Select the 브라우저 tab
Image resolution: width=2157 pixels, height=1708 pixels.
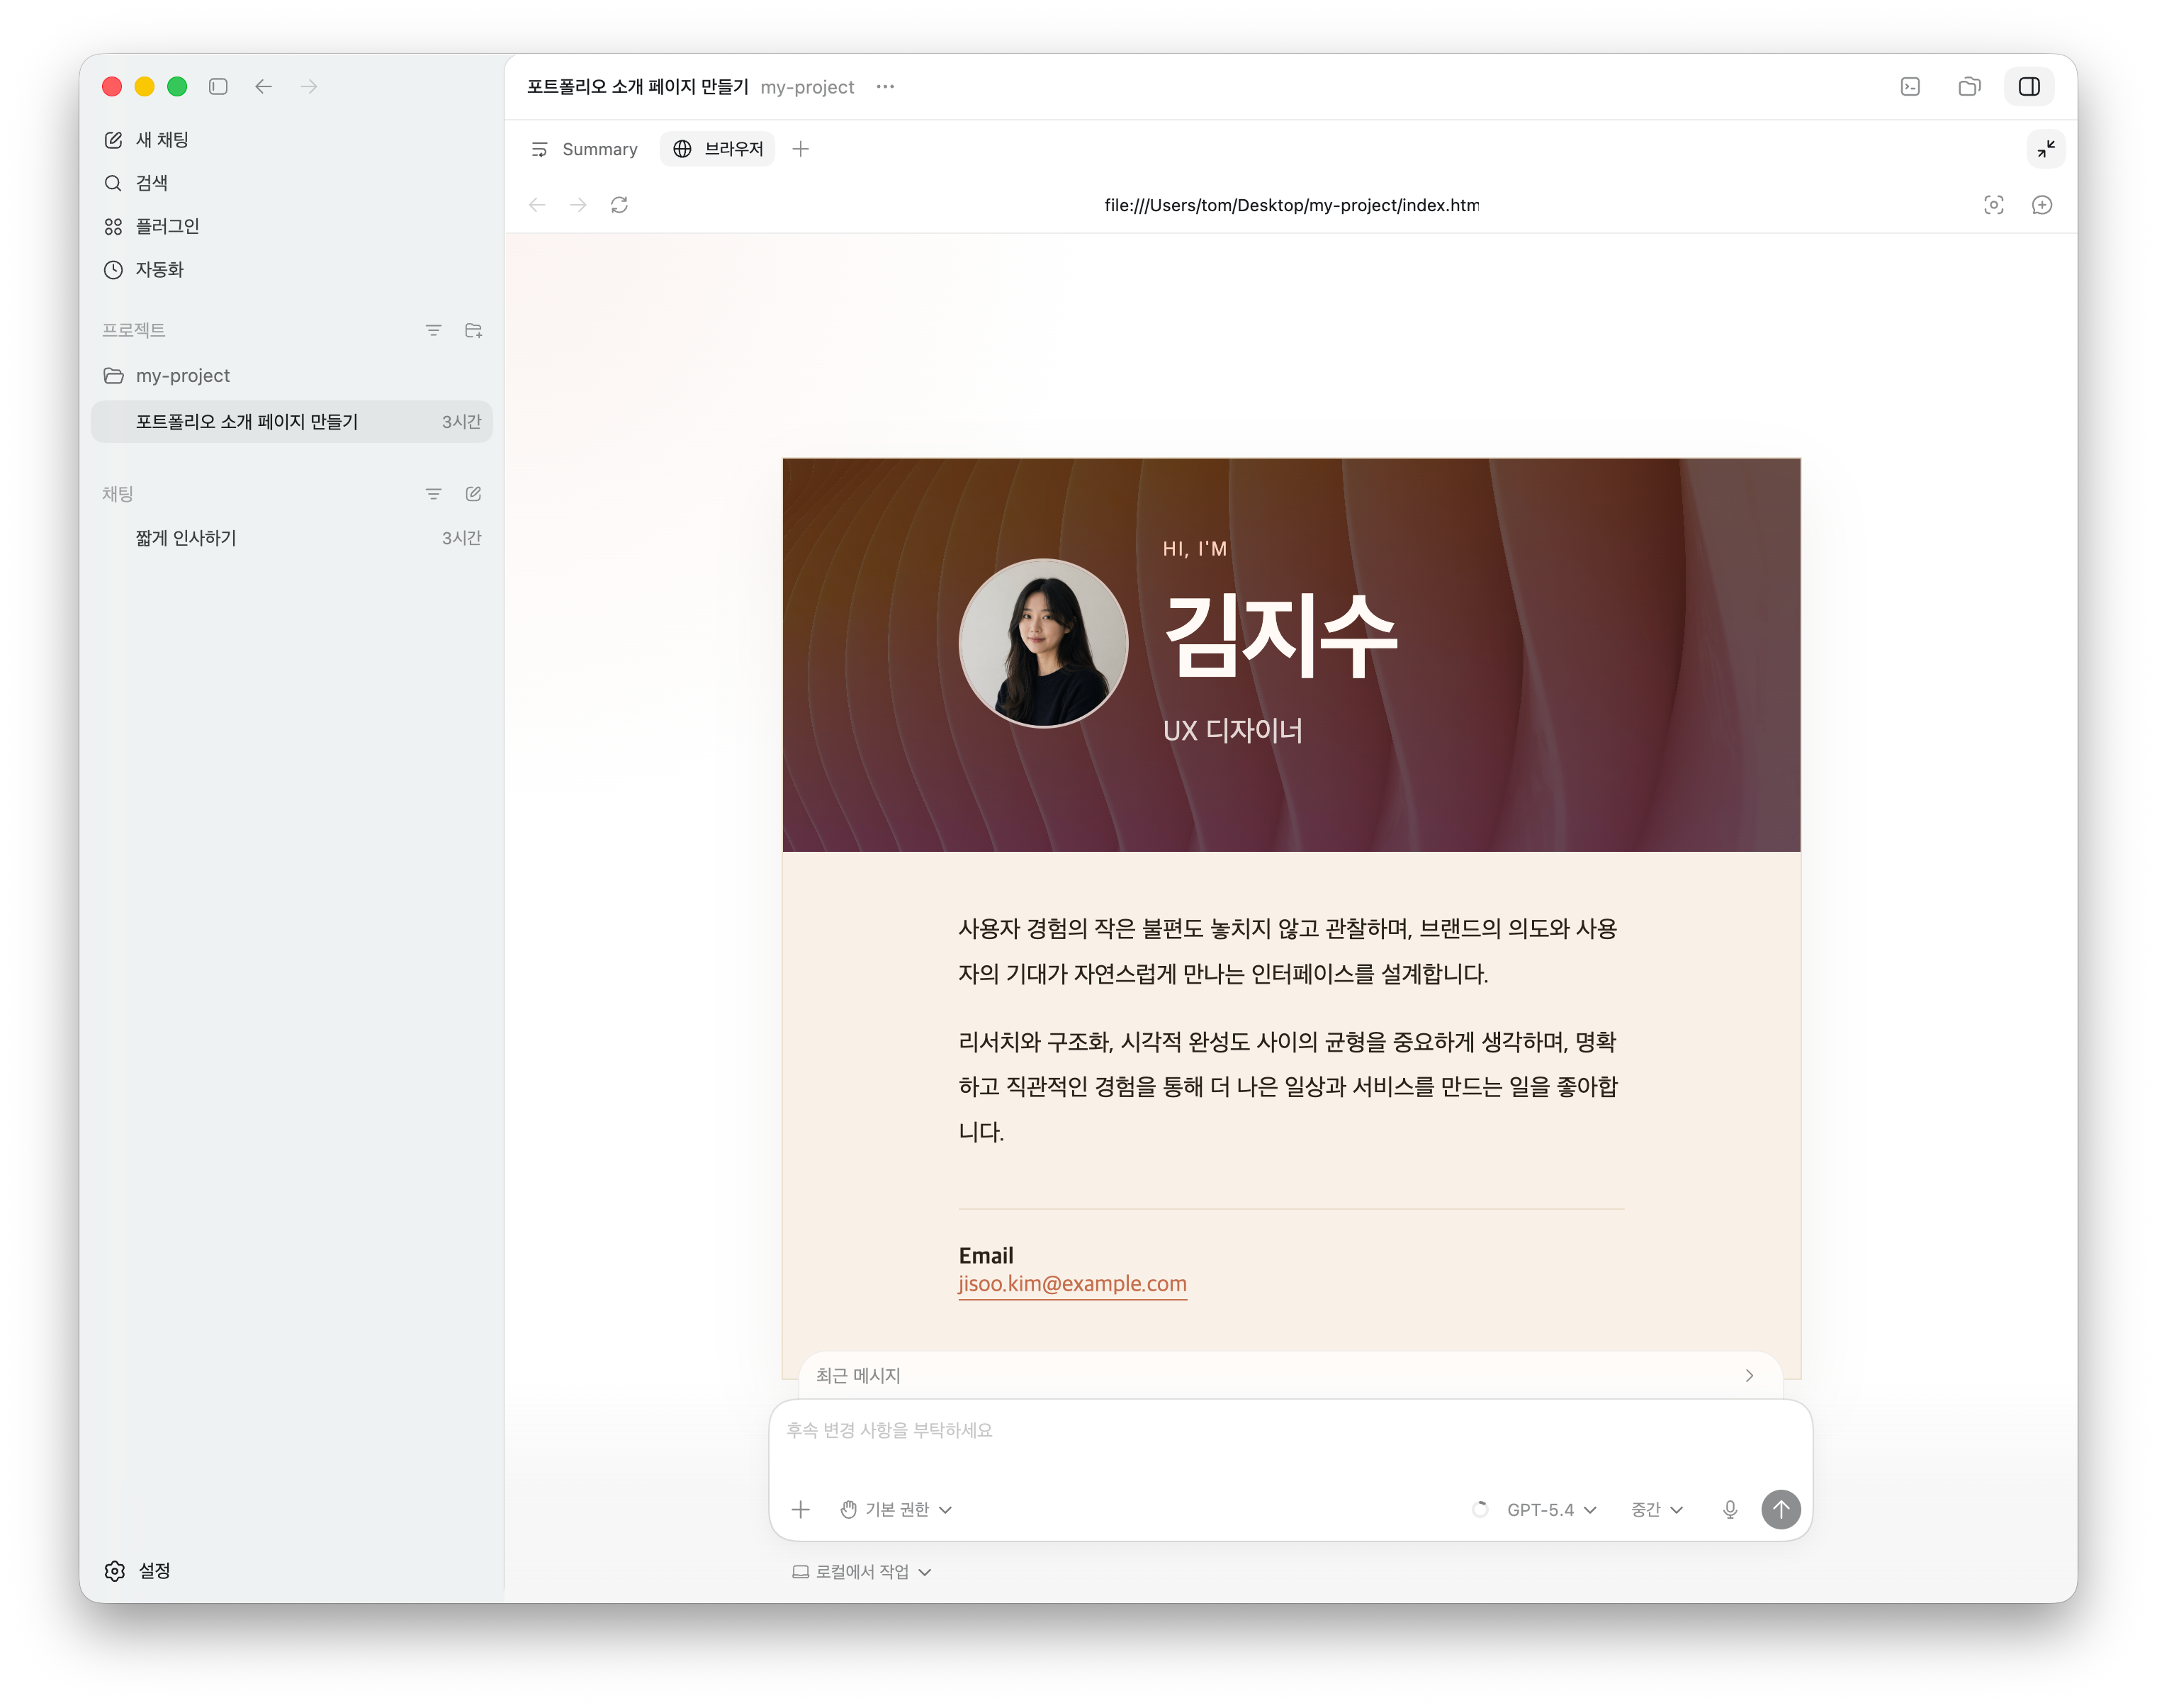(718, 149)
